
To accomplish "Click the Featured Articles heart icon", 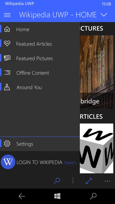I will (7, 44).
